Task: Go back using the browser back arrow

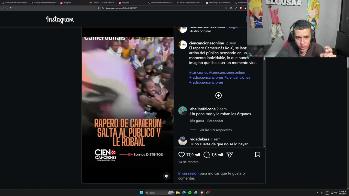Action: [3, 8]
